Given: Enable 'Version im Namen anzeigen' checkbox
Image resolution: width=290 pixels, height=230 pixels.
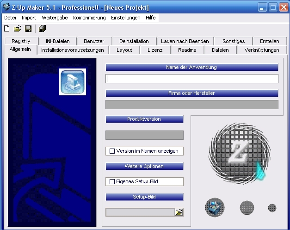Looking at the screenshot, I should (x=112, y=151).
